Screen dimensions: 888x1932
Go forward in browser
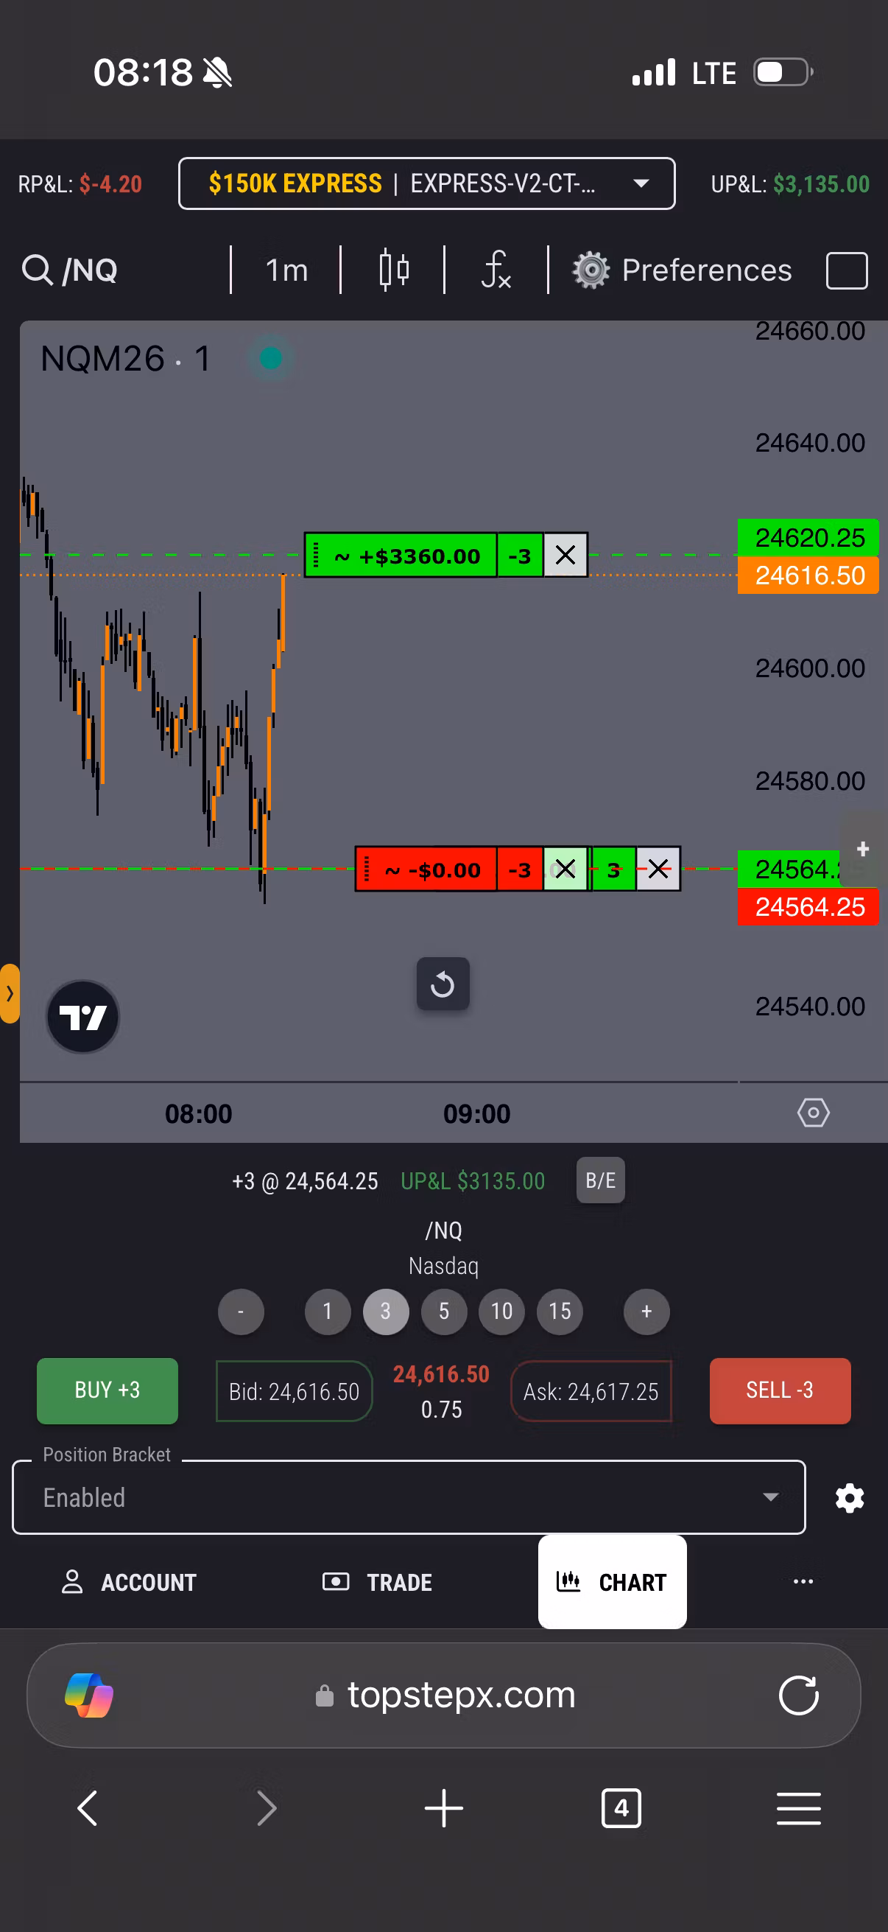(267, 1808)
